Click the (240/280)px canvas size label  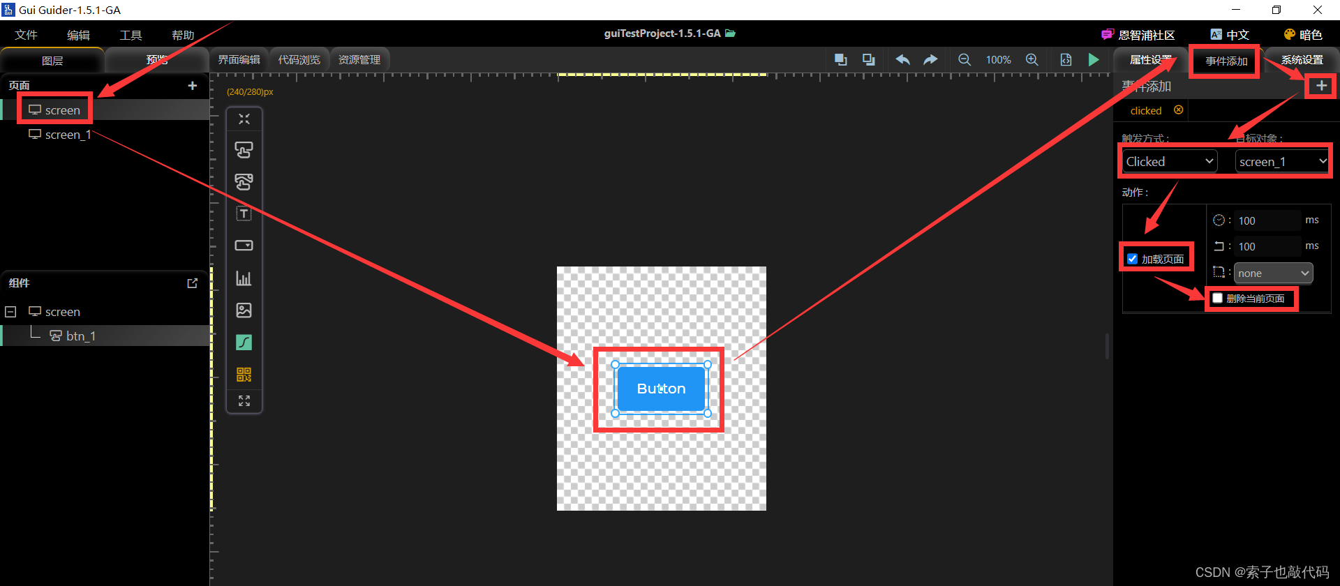click(x=250, y=91)
